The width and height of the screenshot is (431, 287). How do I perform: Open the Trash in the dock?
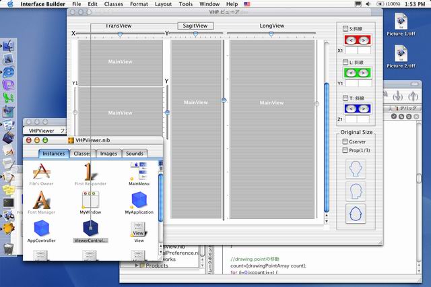tap(9, 249)
